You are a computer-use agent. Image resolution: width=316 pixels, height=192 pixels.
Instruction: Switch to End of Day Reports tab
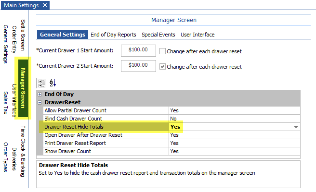pos(113,35)
